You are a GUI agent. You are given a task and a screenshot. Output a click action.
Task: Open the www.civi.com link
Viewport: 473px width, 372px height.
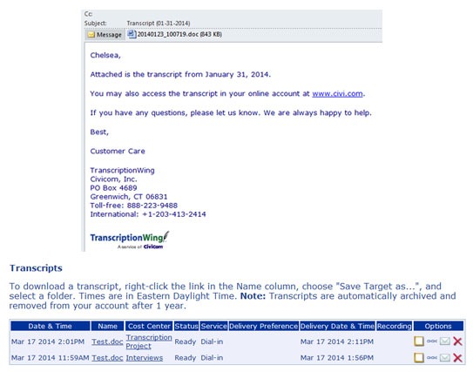[337, 93]
